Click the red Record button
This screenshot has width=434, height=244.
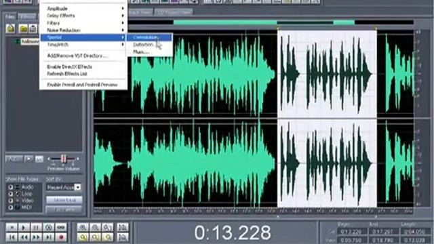(x=61, y=237)
